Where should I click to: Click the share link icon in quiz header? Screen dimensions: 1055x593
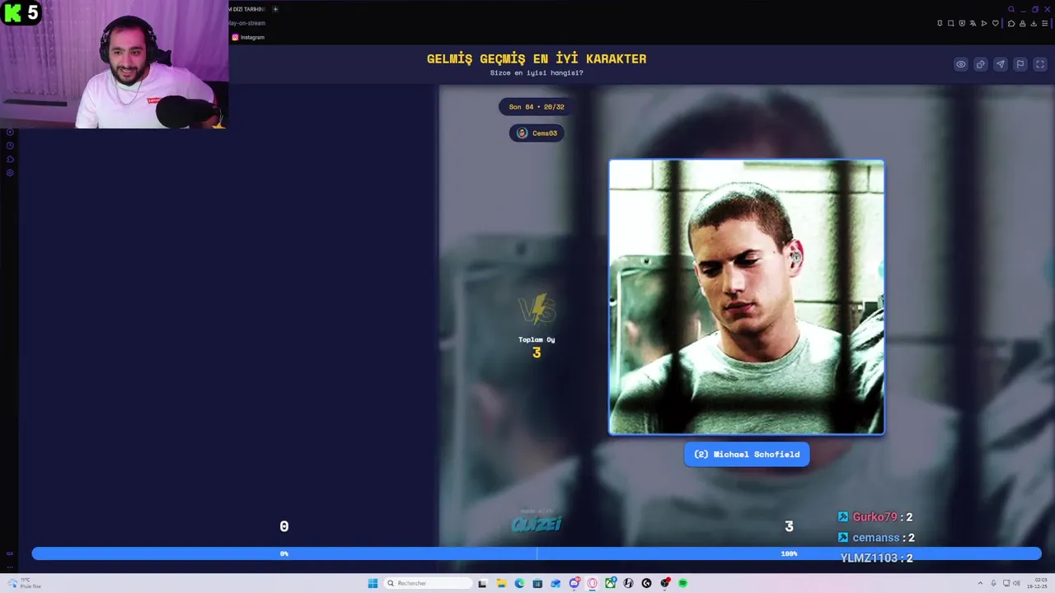pos(981,64)
